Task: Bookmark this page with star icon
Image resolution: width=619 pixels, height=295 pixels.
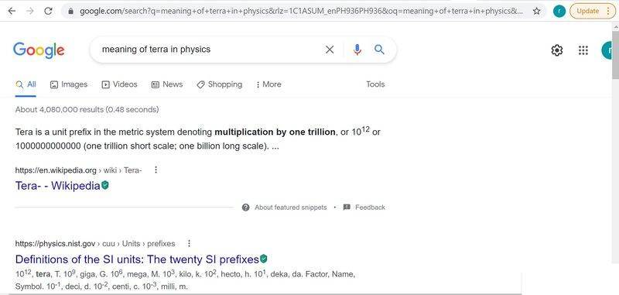Action: tap(536, 11)
